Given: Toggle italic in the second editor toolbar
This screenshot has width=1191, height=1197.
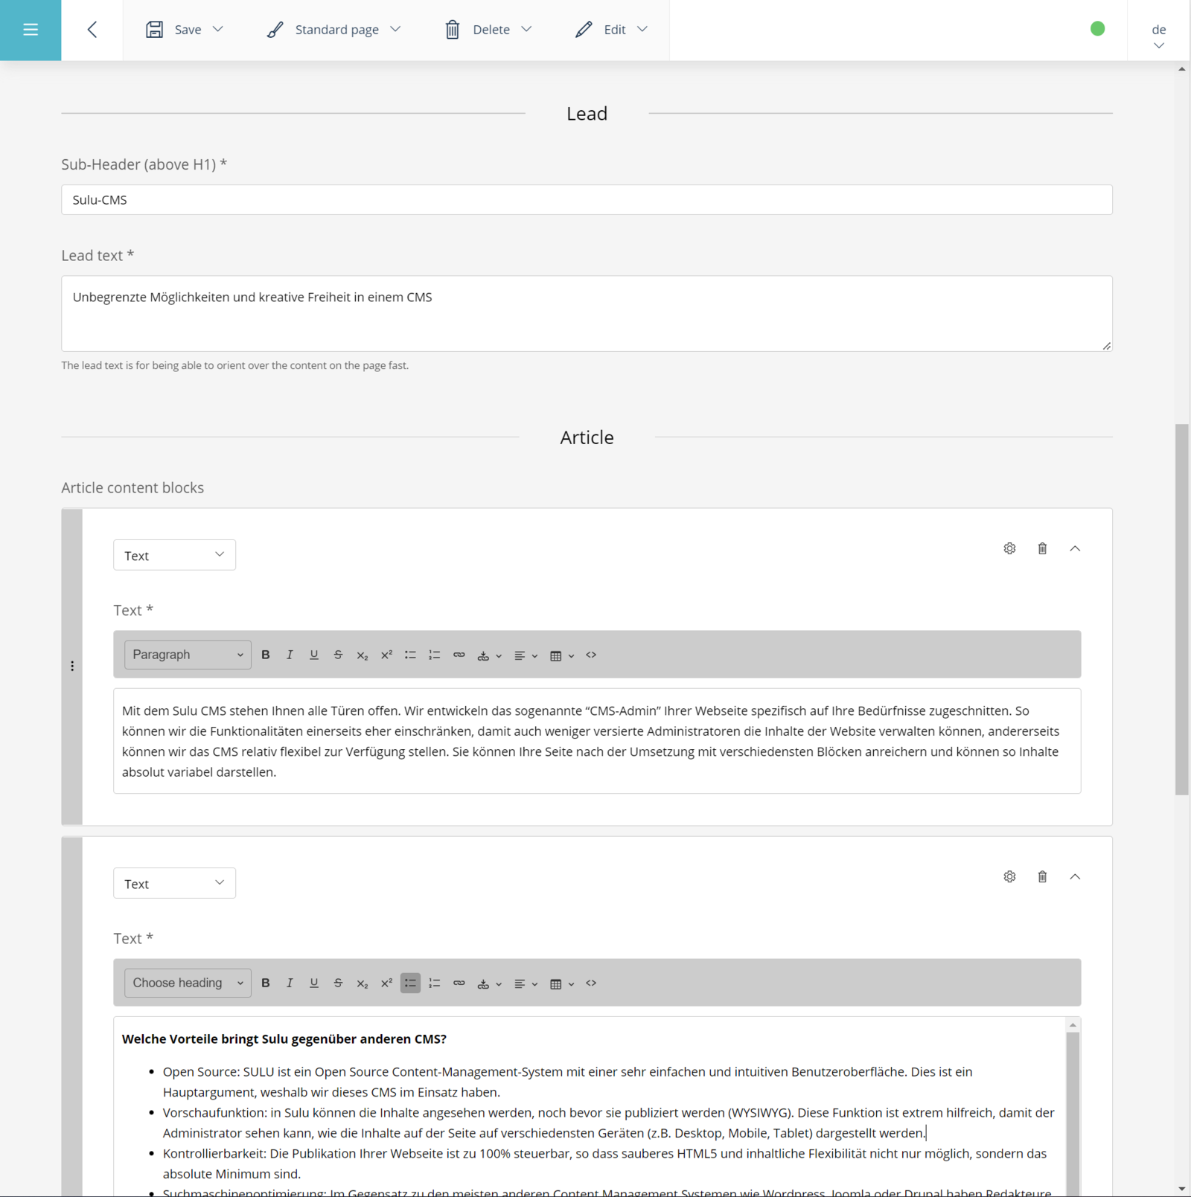Looking at the screenshot, I should (x=290, y=983).
